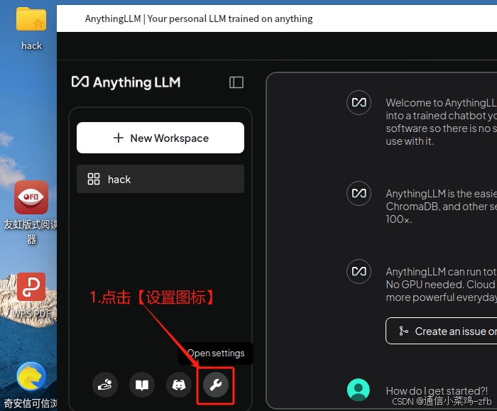Viewport: 497px width, 411px height.
Task: Click the avatar beside the ChromaDB message
Action: click(359, 193)
